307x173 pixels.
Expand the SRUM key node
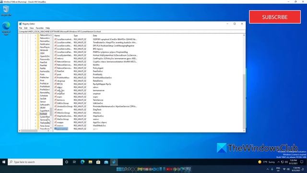(35, 108)
